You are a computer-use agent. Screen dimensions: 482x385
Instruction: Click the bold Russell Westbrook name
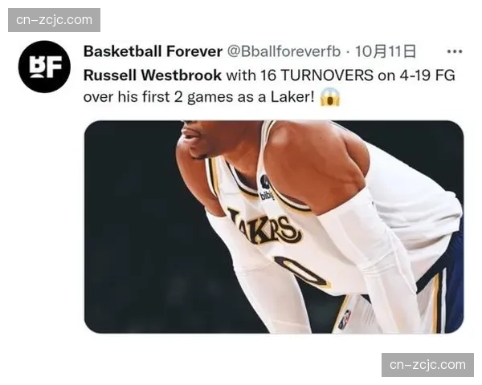point(153,75)
